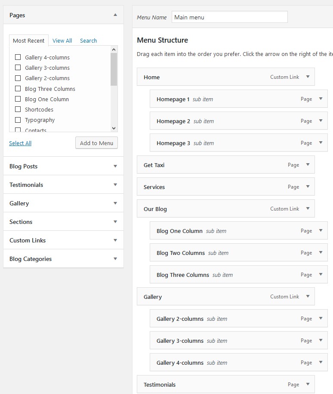
Task: Open the Our Blog item arrow
Action: pyautogui.click(x=308, y=208)
